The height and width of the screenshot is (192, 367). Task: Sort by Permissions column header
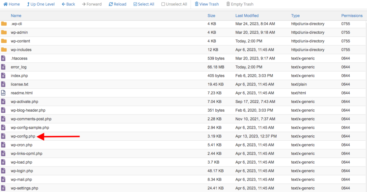pos(352,16)
